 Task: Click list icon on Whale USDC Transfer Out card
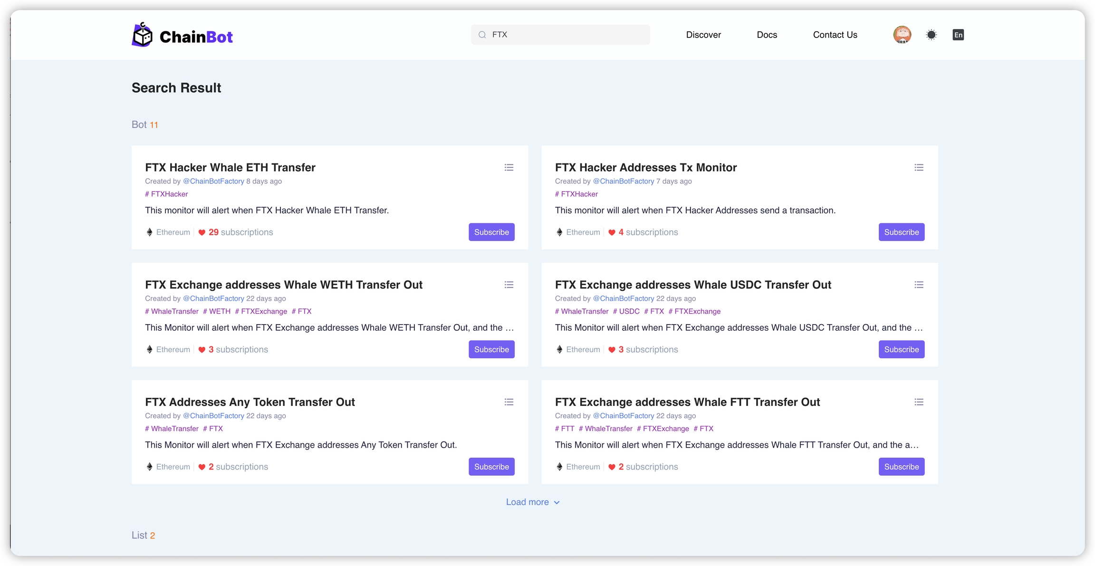918,285
